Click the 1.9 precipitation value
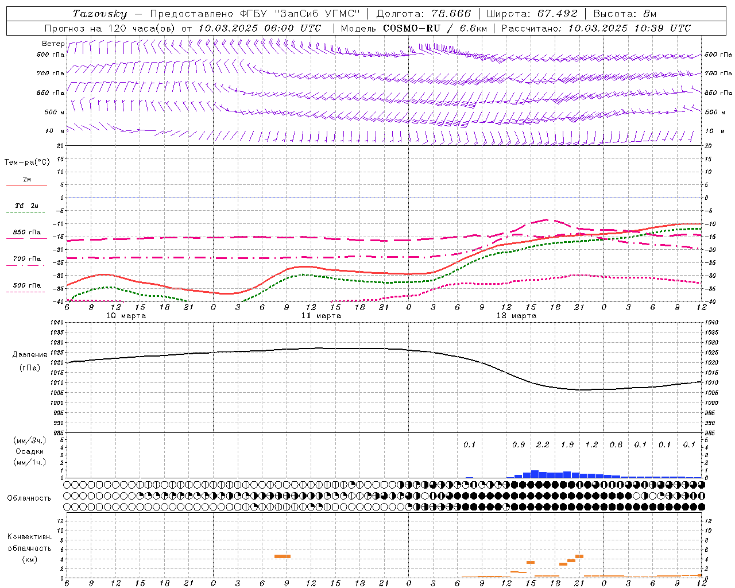 click(x=567, y=445)
